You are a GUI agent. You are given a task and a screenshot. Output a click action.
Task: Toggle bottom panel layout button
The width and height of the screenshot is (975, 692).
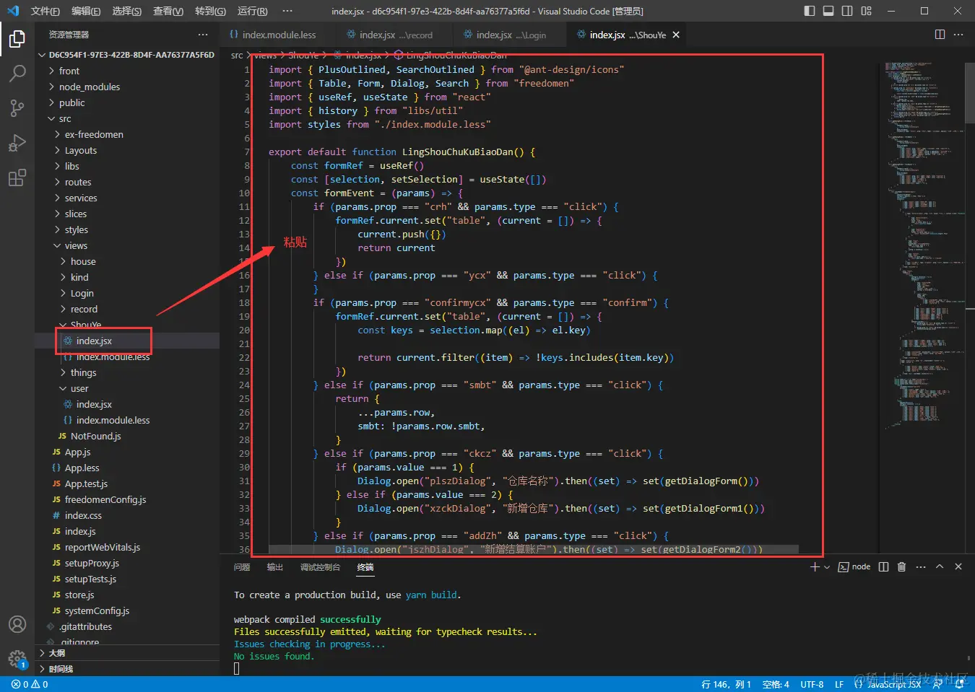pos(828,11)
